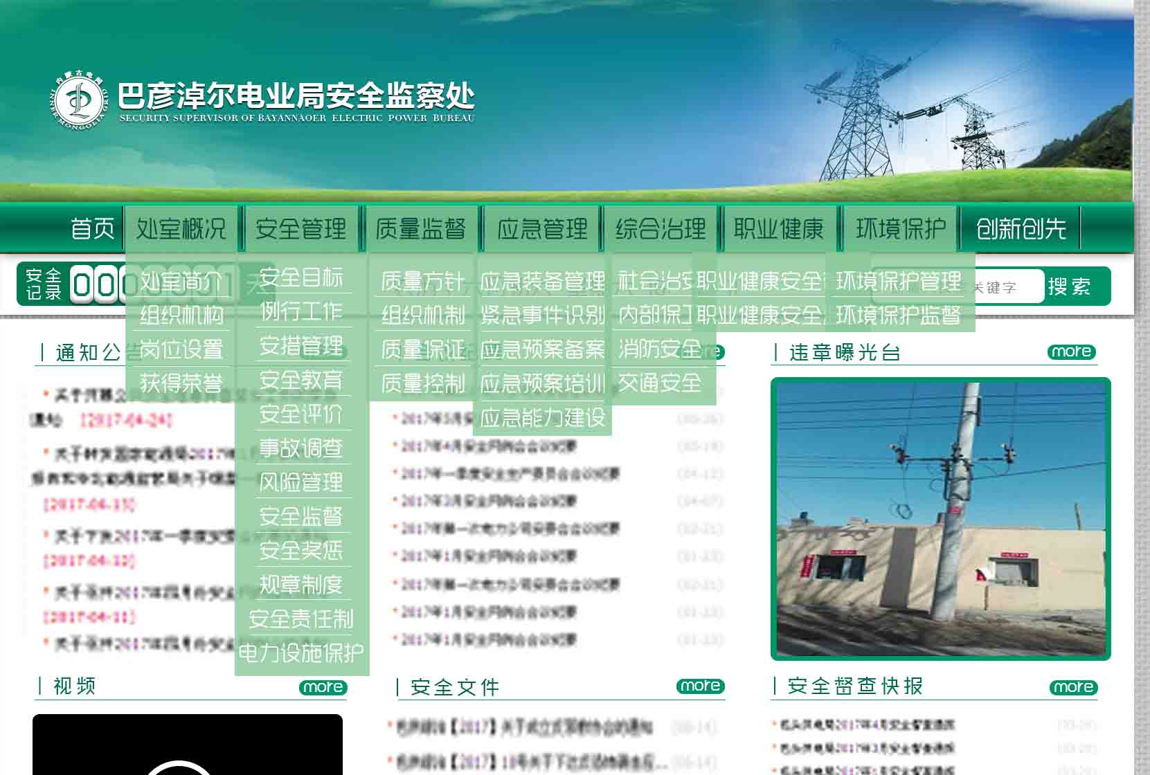This screenshot has height=775, width=1150.
Task: Select 风险管理 submenu entry
Action: click(301, 482)
